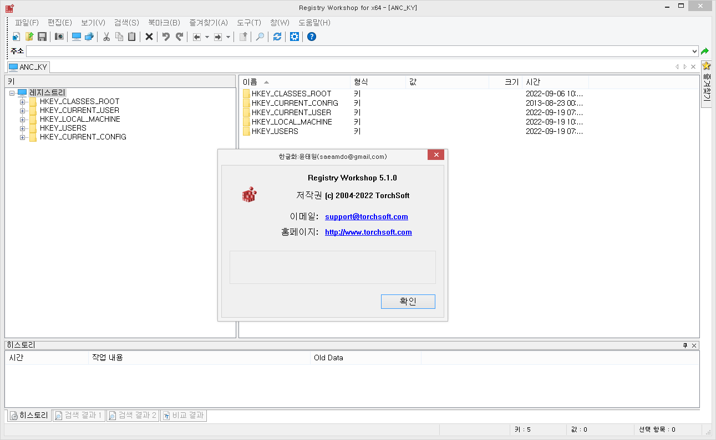Click the back navigation arrow icon
The height and width of the screenshot is (440, 716).
197,37
